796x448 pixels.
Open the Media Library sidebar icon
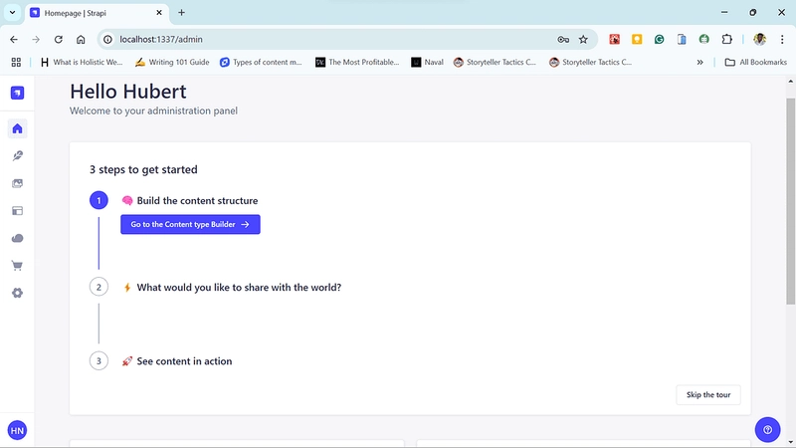click(17, 183)
